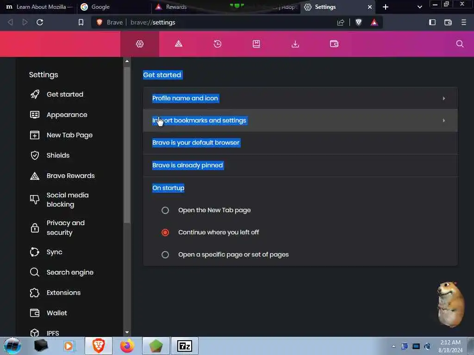Reload the page
Image resolution: width=474 pixels, height=355 pixels.
[40, 22]
